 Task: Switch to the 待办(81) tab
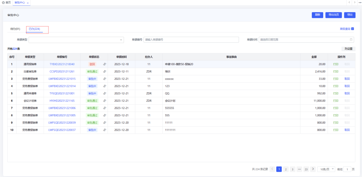tap(15, 29)
